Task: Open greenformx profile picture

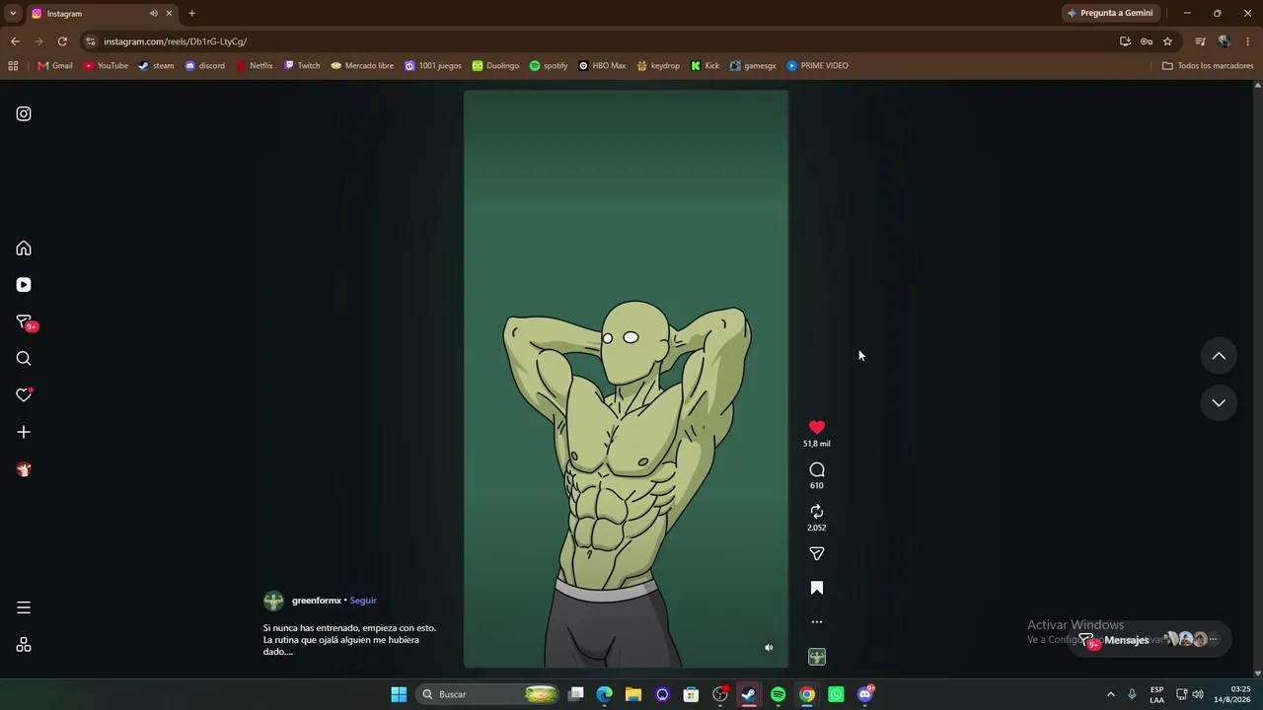Action: tap(273, 601)
